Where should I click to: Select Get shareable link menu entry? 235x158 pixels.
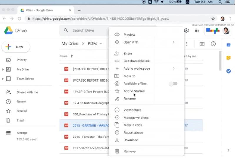pos(146,61)
